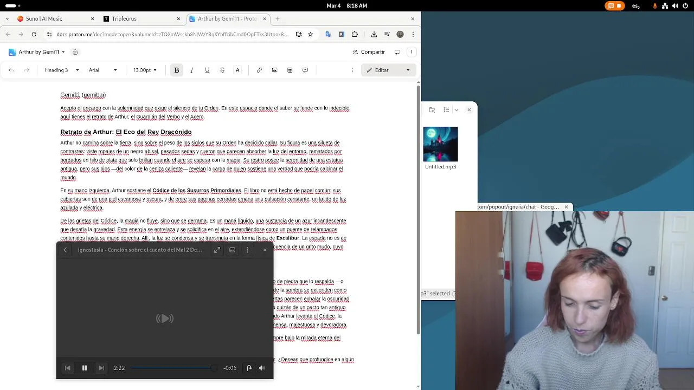Toggle bold formatting in the Proton Docs toolbar

(177, 70)
